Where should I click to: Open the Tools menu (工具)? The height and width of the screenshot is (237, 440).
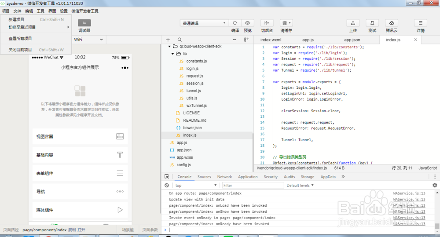point(40,11)
